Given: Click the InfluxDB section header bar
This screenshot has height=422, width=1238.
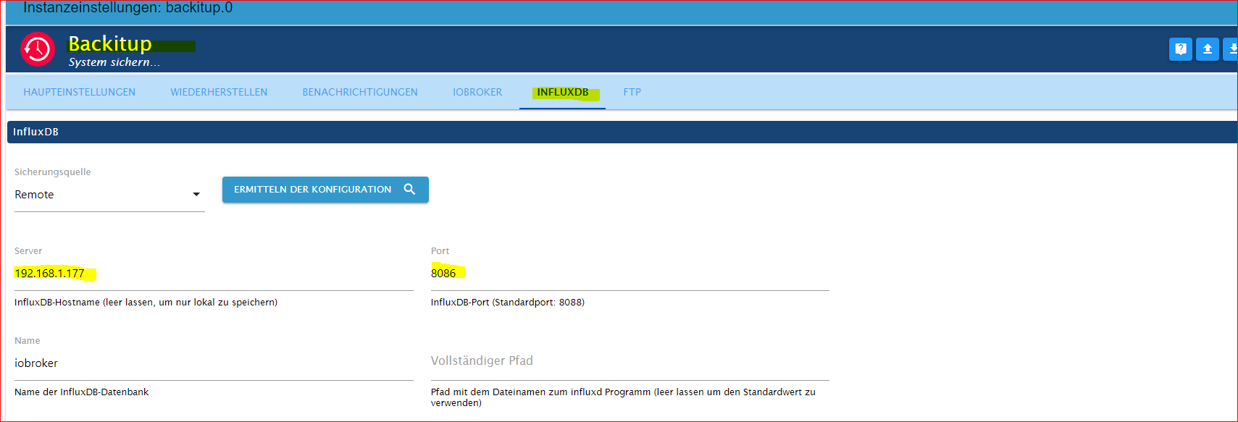Looking at the screenshot, I should 622,132.
